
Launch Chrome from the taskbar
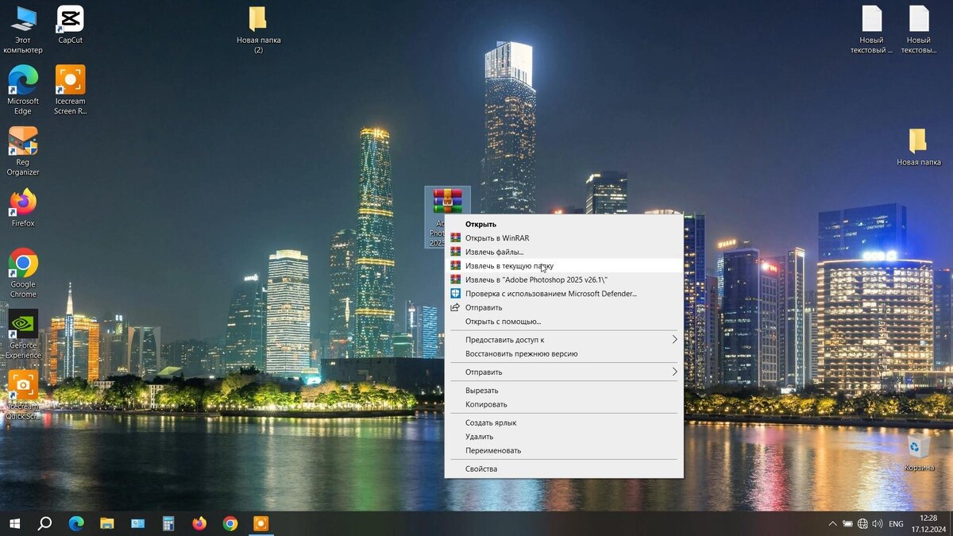coord(230,523)
